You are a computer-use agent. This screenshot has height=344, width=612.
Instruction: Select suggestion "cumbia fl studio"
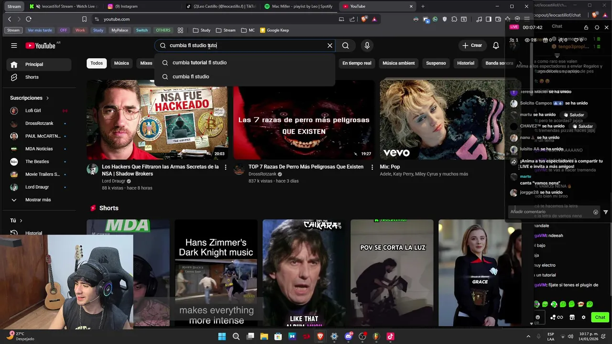click(x=244, y=76)
